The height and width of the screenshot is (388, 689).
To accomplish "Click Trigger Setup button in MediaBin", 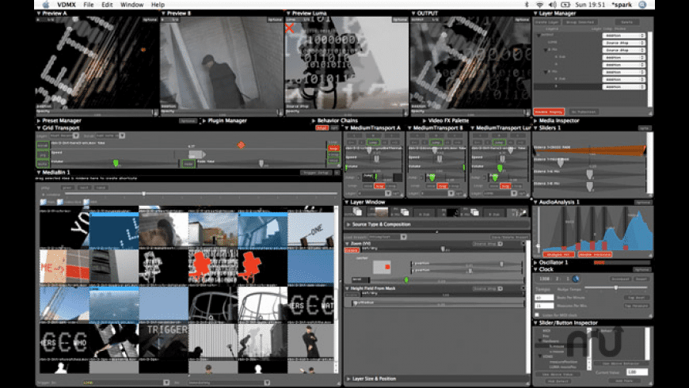I will pos(316,173).
